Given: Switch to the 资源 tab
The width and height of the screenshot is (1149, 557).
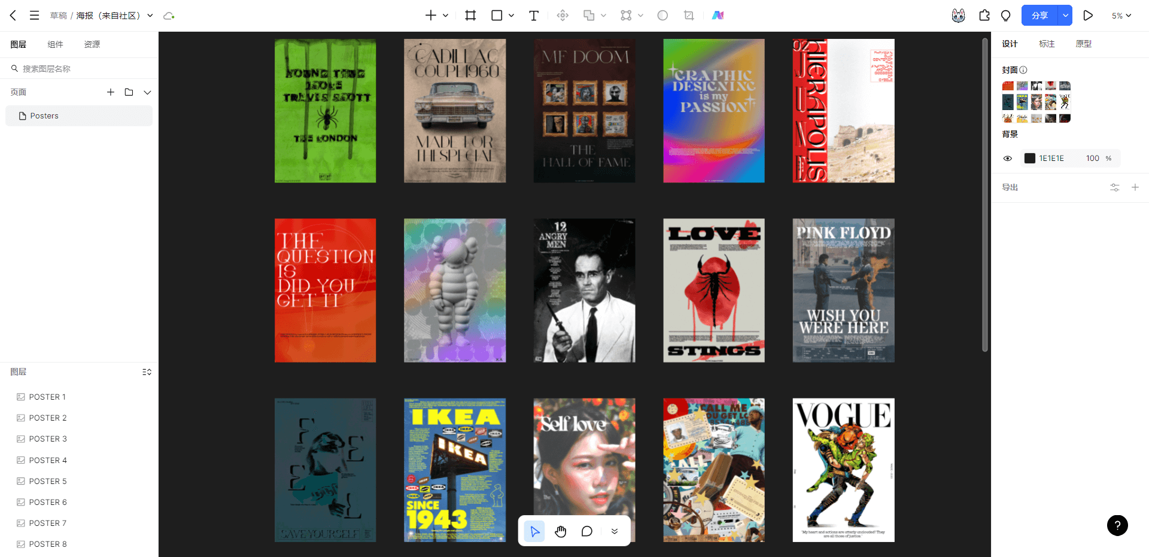Looking at the screenshot, I should [92, 44].
